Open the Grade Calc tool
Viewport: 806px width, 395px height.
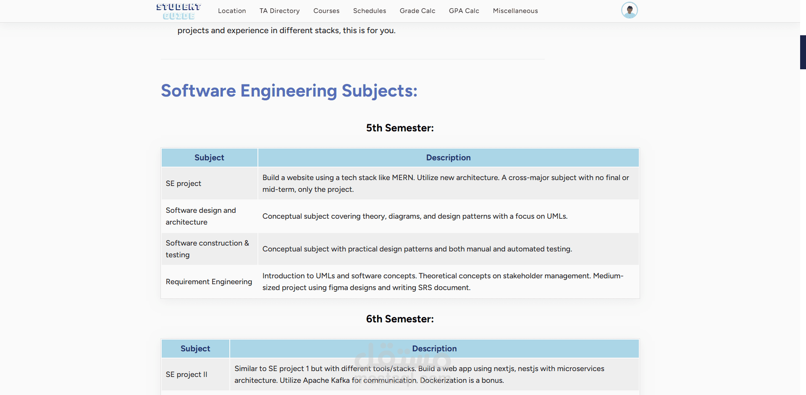click(x=417, y=11)
